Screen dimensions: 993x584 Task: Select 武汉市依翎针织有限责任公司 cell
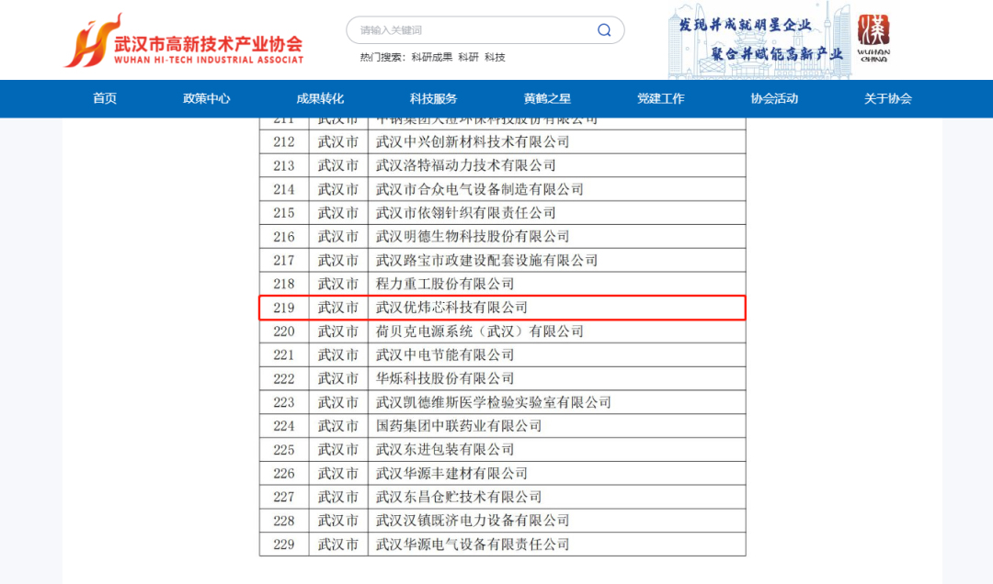(556, 213)
